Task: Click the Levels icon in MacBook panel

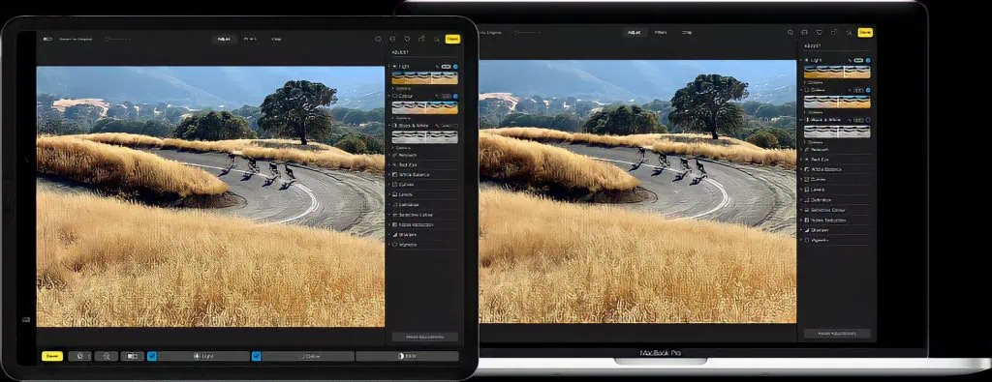Action: [x=806, y=190]
